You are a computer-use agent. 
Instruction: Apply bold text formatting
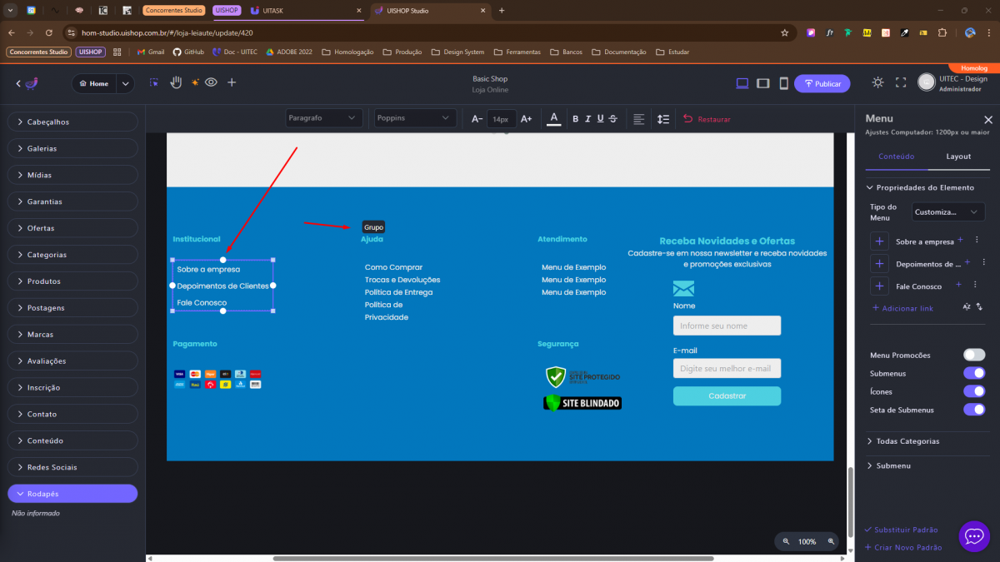click(575, 119)
